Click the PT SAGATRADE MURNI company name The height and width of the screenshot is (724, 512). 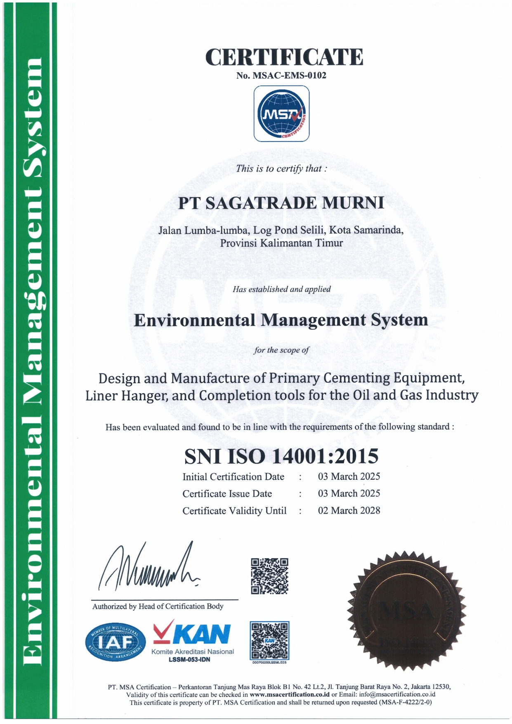[x=281, y=203]
